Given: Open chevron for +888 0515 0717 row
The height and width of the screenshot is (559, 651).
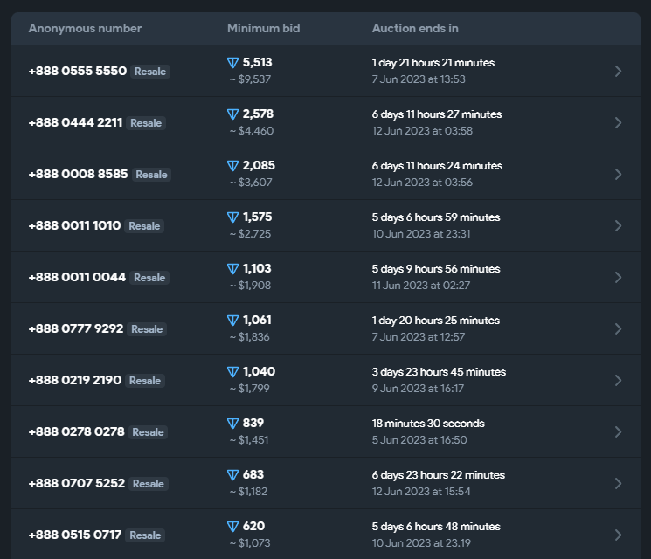Looking at the screenshot, I should [618, 535].
